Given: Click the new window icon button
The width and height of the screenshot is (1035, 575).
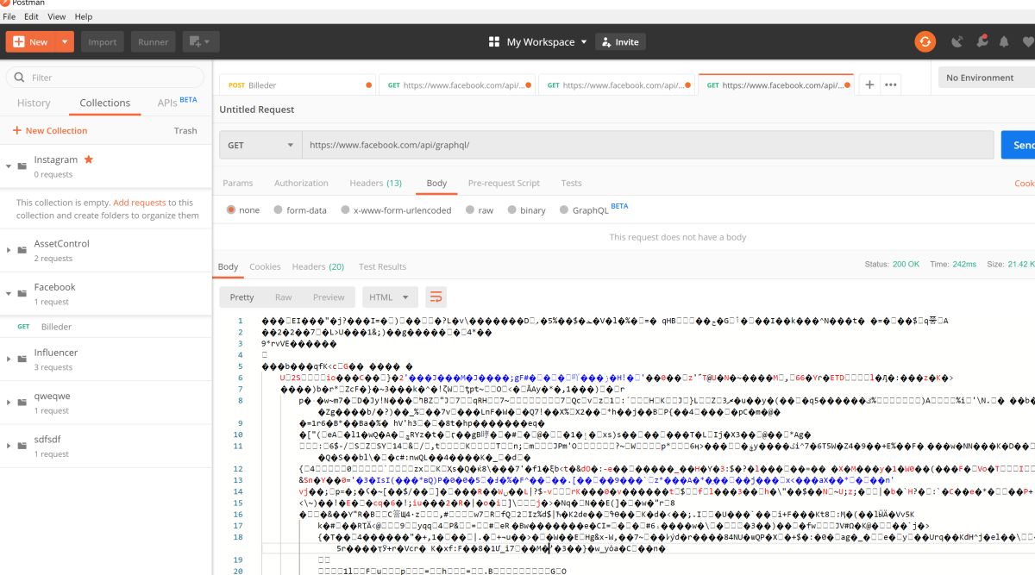Looking at the screenshot, I should pyautogui.click(x=201, y=41).
